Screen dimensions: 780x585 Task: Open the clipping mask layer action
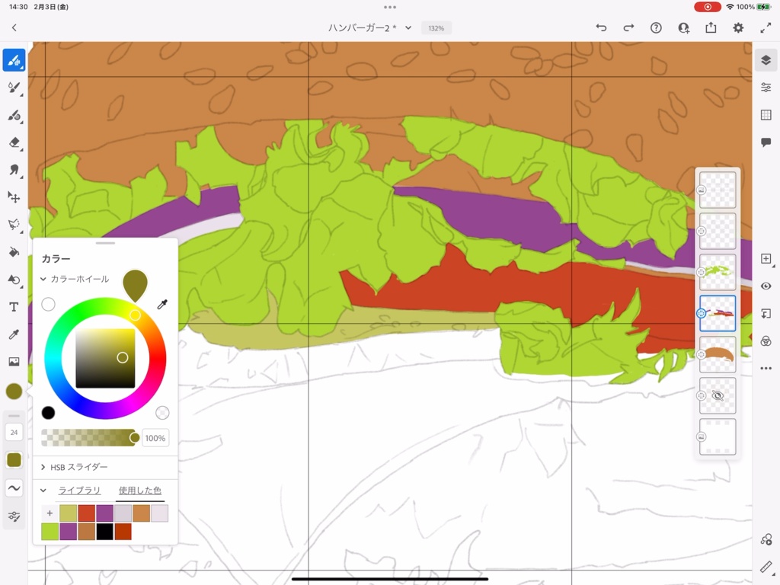coord(766,313)
